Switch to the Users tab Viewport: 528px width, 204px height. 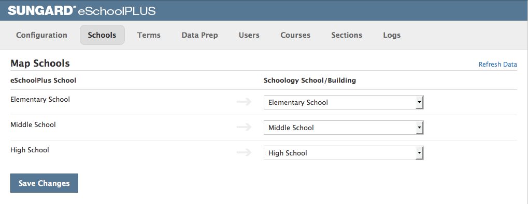(249, 35)
